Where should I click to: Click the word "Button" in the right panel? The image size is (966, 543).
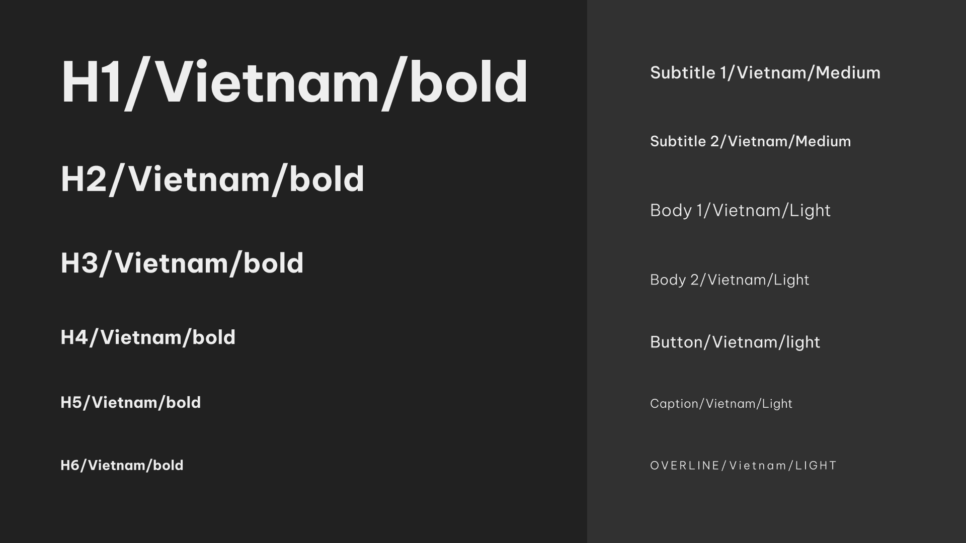(x=676, y=342)
